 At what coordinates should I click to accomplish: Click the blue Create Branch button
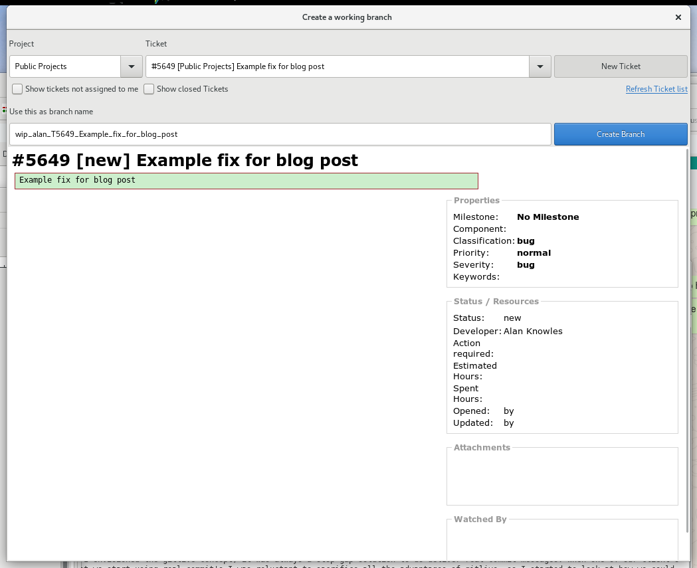pos(620,134)
